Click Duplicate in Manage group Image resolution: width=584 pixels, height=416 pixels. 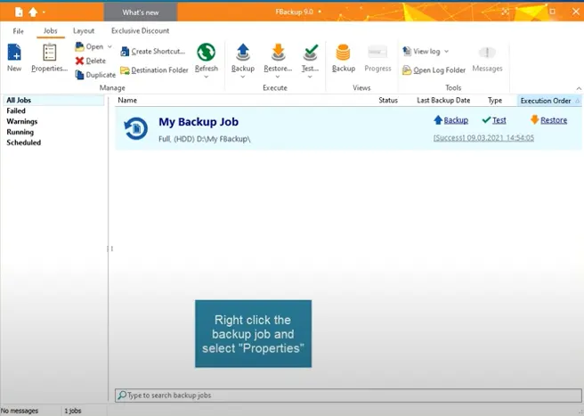point(95,75)
